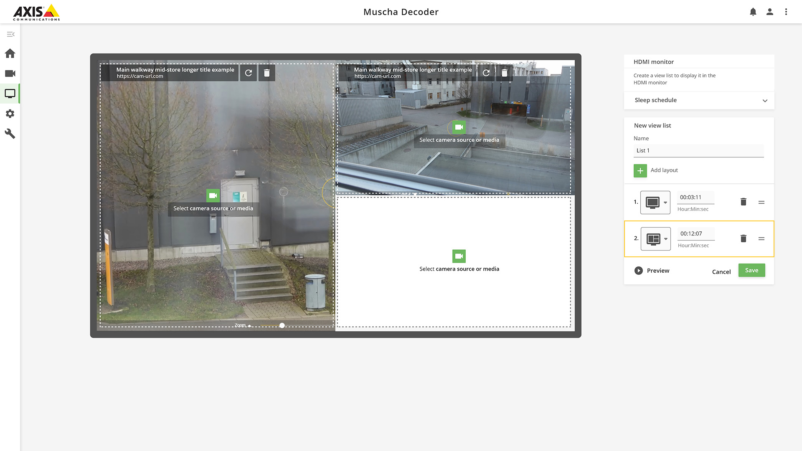Screen dimensions: 802x451
Task: Open system settings gear in sidebar
Action: coord(10,114)
